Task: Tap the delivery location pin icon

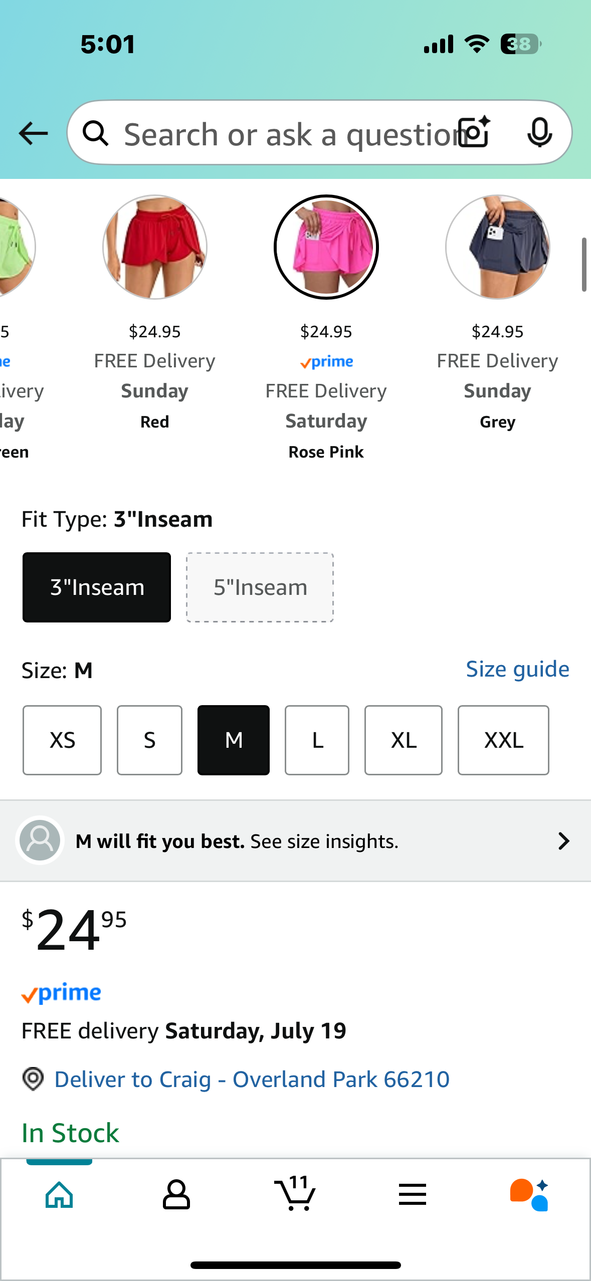Action: point(33,1079)
